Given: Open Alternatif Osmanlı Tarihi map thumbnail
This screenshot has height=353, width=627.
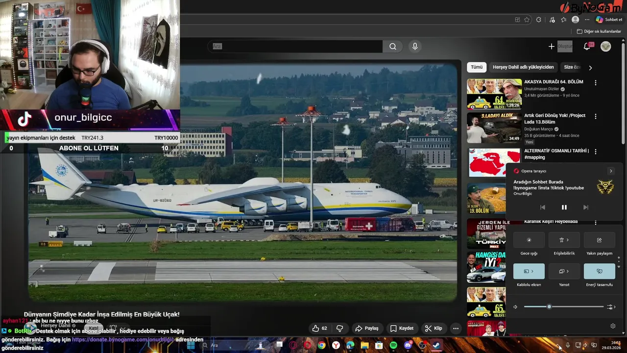Looking at the screenshot, I should [494, 162].
